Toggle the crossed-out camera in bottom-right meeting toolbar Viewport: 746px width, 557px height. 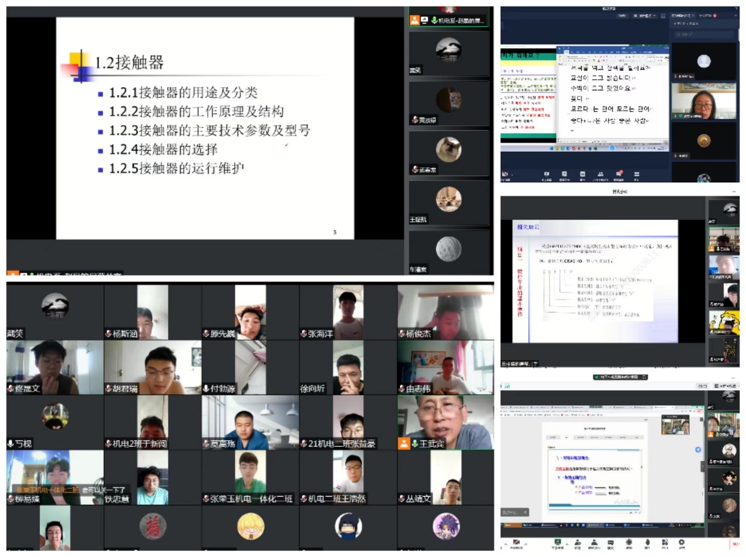click(517, 542)
